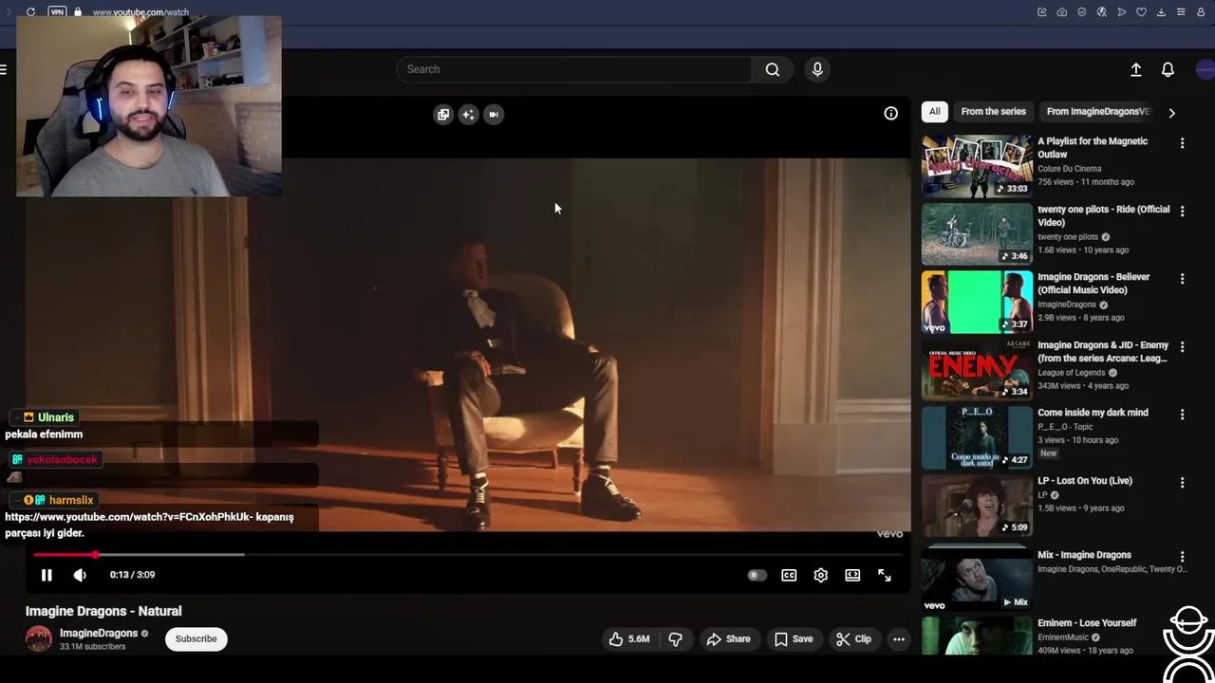Click the video title 'Imagine Dragons - Natural'
The image size is (1215, 683).
click(103, 612)
